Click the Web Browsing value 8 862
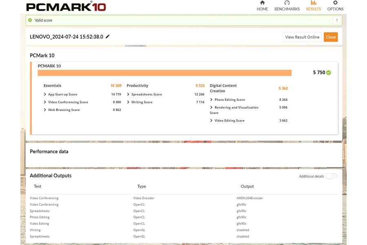The width and height of the screenshot is (367, 245). 117,110
